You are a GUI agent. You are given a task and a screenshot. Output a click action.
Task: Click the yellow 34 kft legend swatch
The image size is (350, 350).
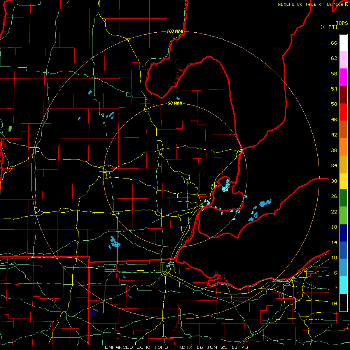point(343,181)
